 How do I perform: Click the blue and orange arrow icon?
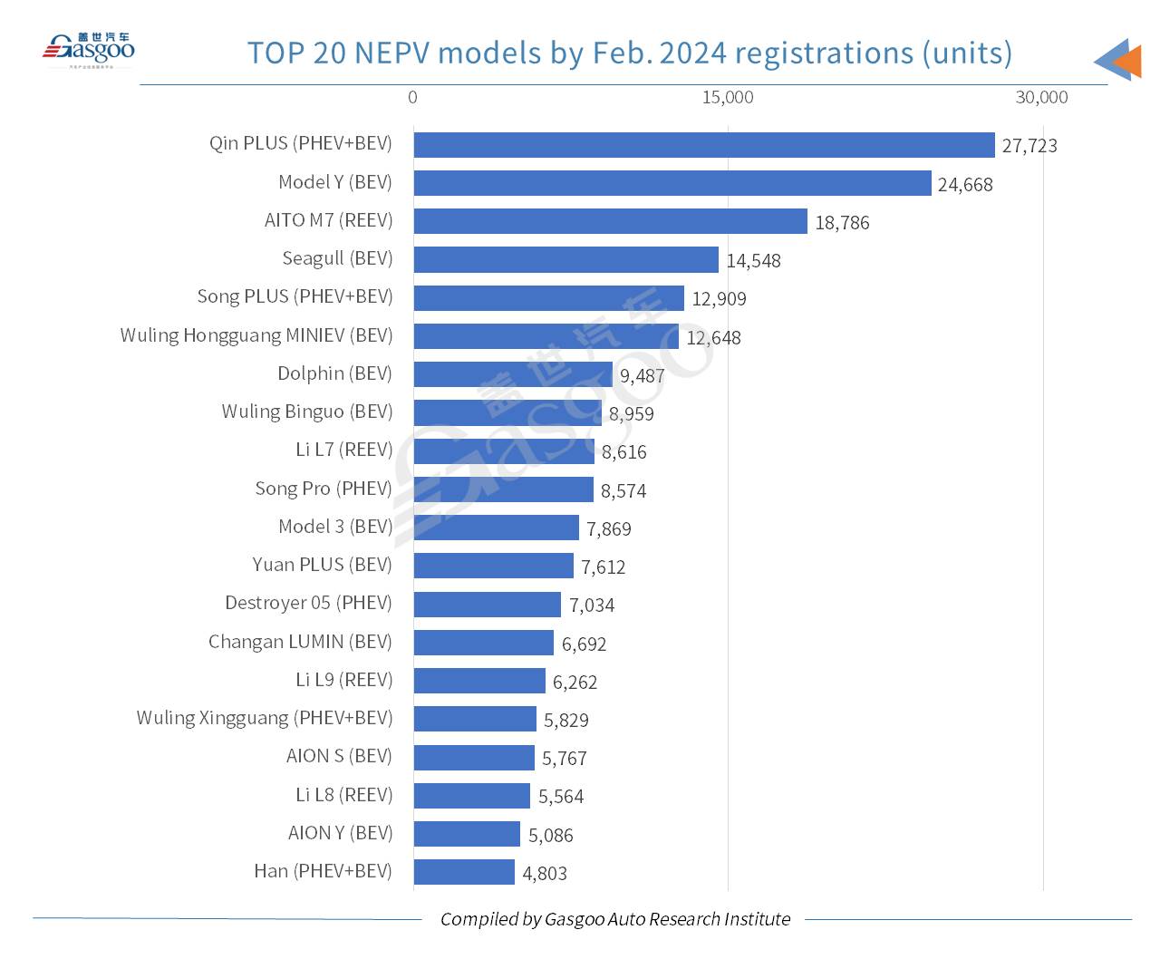coord(1117,60)
